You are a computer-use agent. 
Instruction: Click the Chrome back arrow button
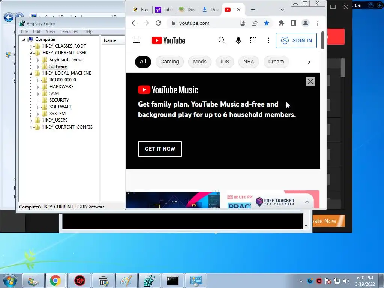click(x=134, y=23)
